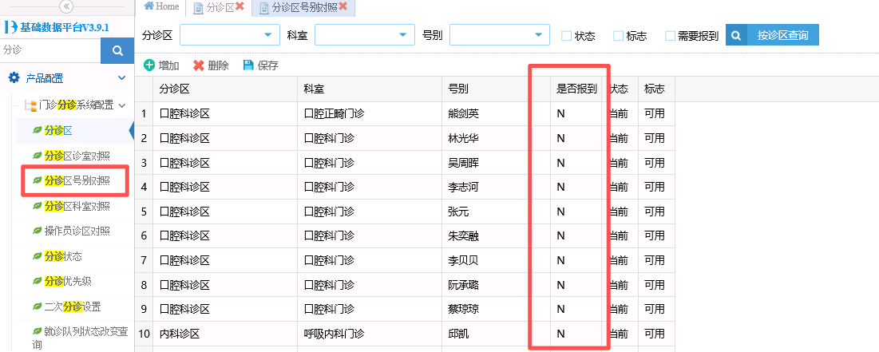Click the 按诊区查询 button
The width and height of the screenshot is (879, 352).
772,35
